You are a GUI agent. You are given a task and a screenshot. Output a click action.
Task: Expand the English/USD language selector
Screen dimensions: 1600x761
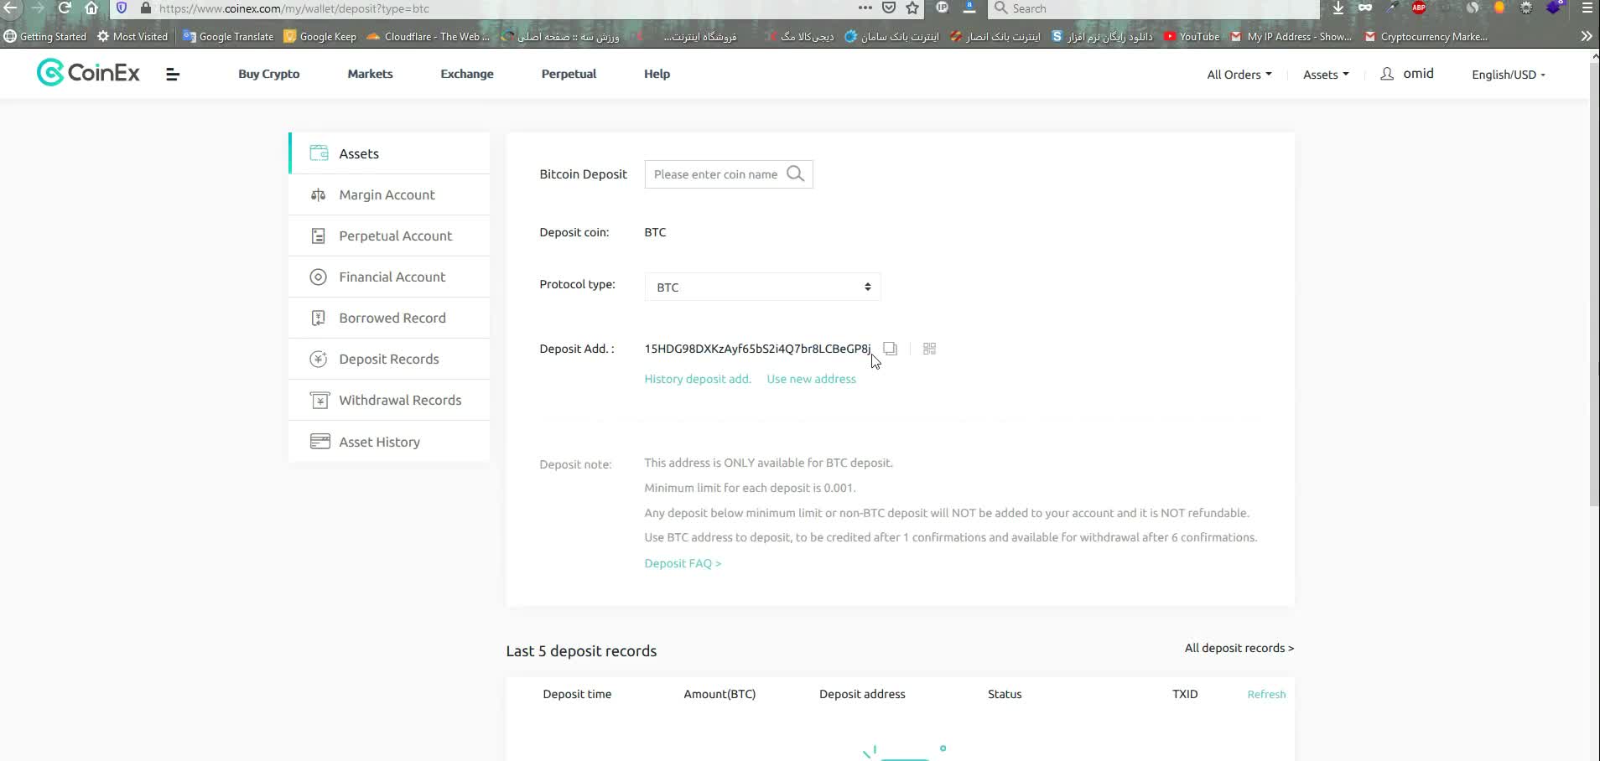[1508, 75]
